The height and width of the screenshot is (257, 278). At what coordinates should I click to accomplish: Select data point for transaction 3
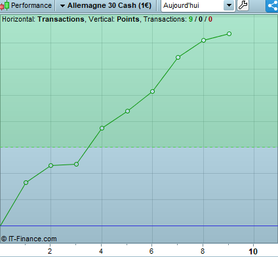[76, 164]
